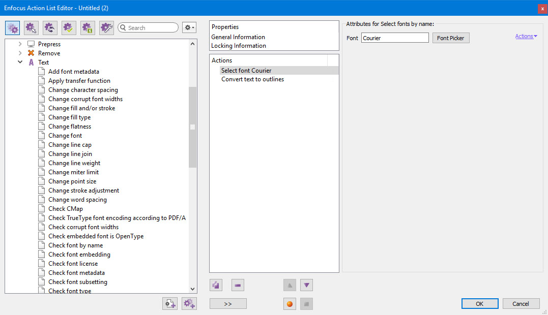Viewport: 548px width, 315px height.
Task: Move the selected action down
Action: 306,285
